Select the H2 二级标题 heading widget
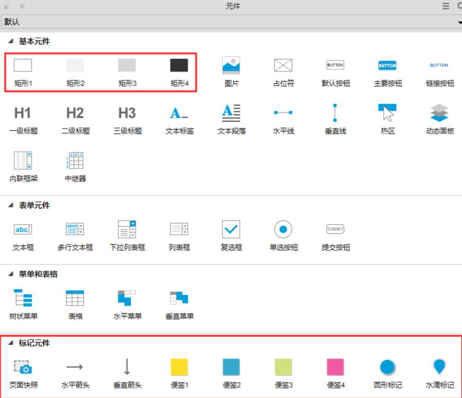462x398 pixels. (75, 120)
